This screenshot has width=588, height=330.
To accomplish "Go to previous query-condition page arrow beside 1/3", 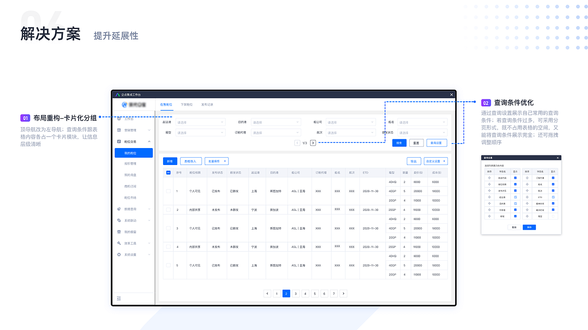I will [297, 143].
